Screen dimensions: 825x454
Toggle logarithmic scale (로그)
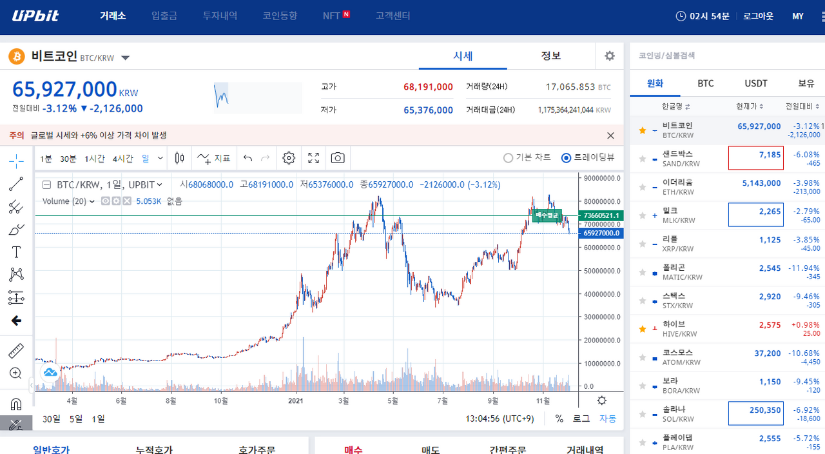coord(581,419)
